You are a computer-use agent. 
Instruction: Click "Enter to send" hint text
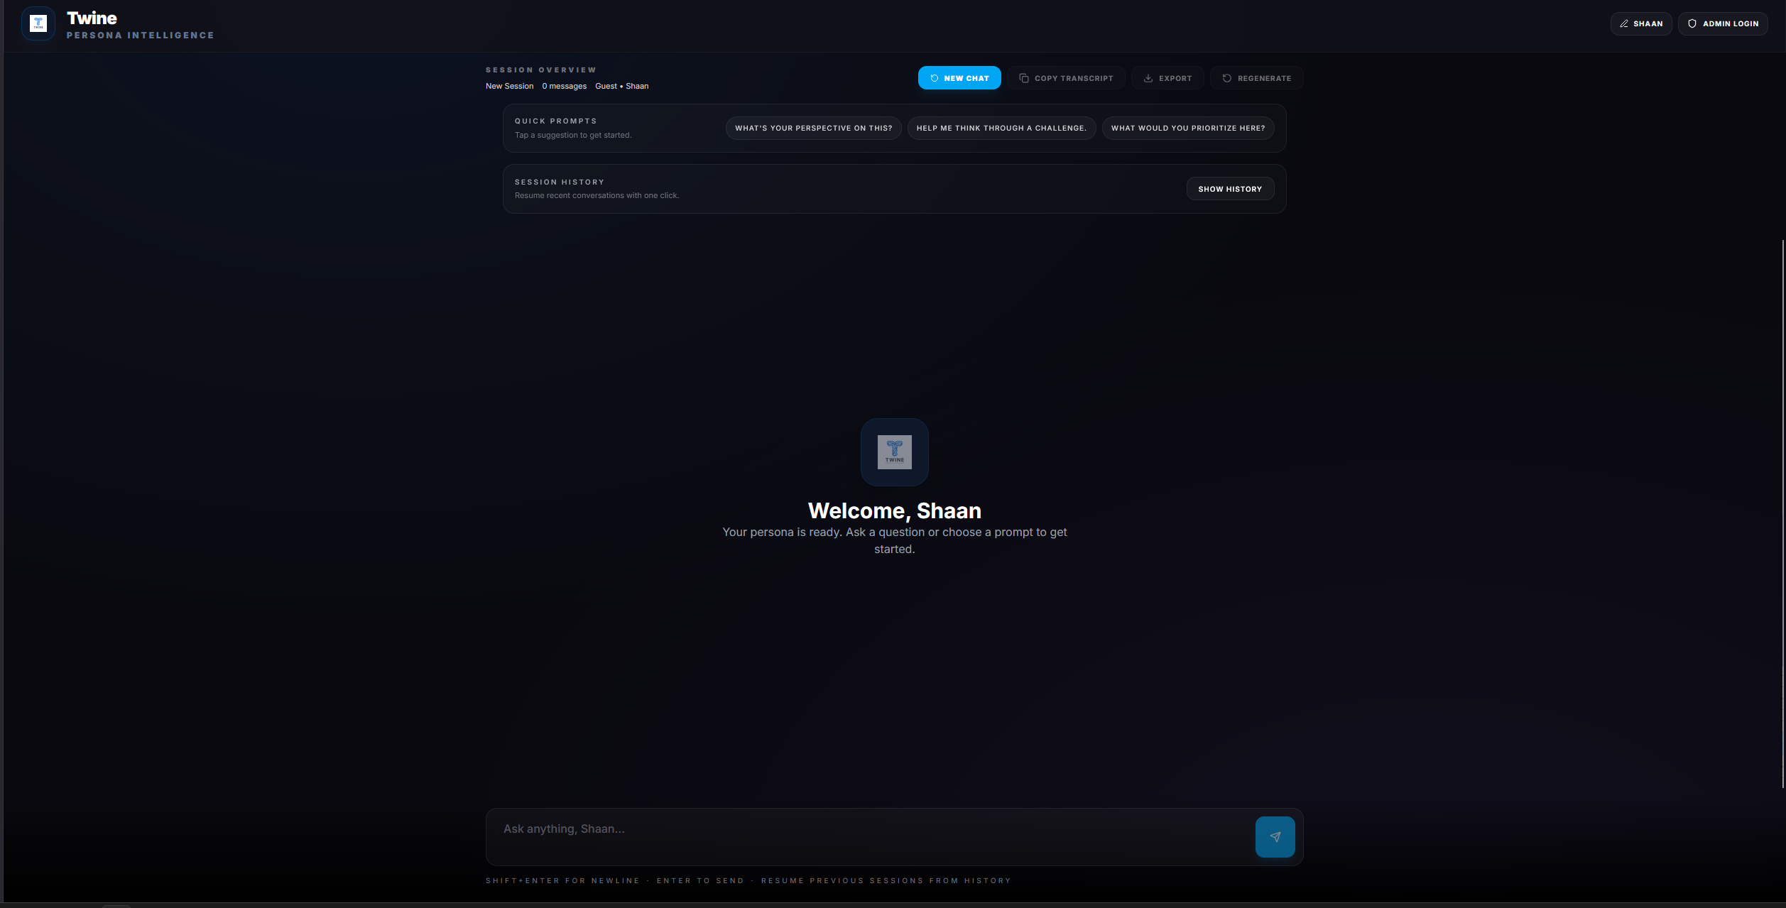(x=700, y=881)
